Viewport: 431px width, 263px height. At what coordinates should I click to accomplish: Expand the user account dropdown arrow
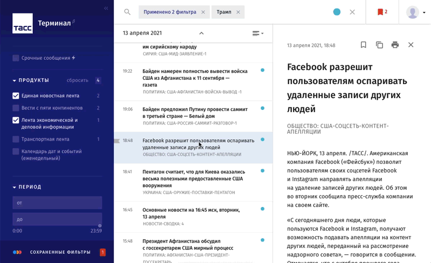424,12
